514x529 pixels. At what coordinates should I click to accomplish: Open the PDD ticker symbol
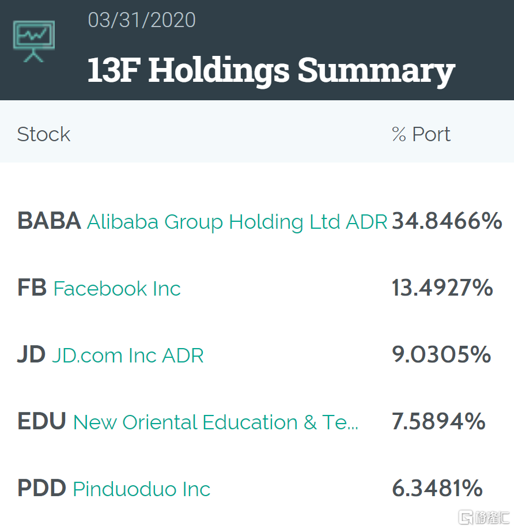pos(42,489)
